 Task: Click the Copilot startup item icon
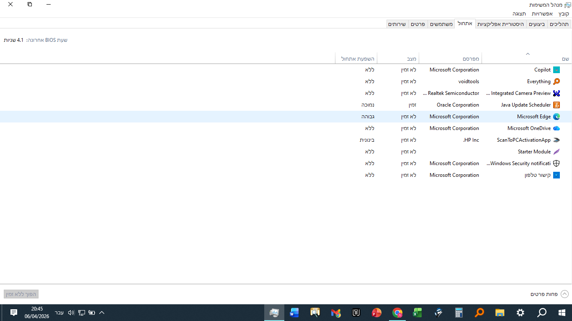point(556,70)
